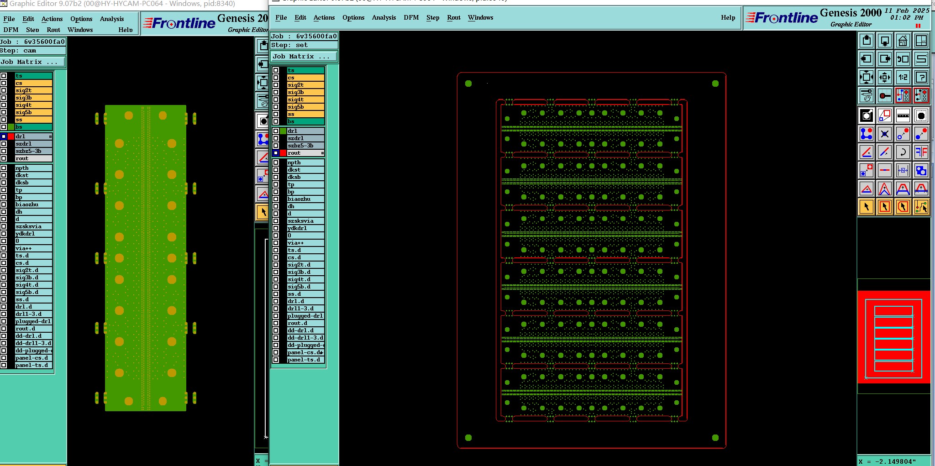Expand the drl layer marker in cam window
The height and width of the screenshot is (466, 935).
(x=50, y=136)
